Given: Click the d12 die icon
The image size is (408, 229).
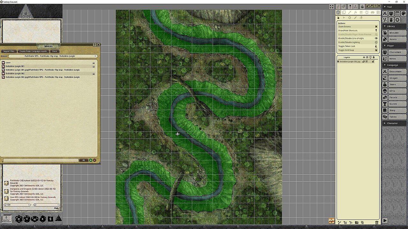Looking at the screenshot, I should click(x=27, y=219).
